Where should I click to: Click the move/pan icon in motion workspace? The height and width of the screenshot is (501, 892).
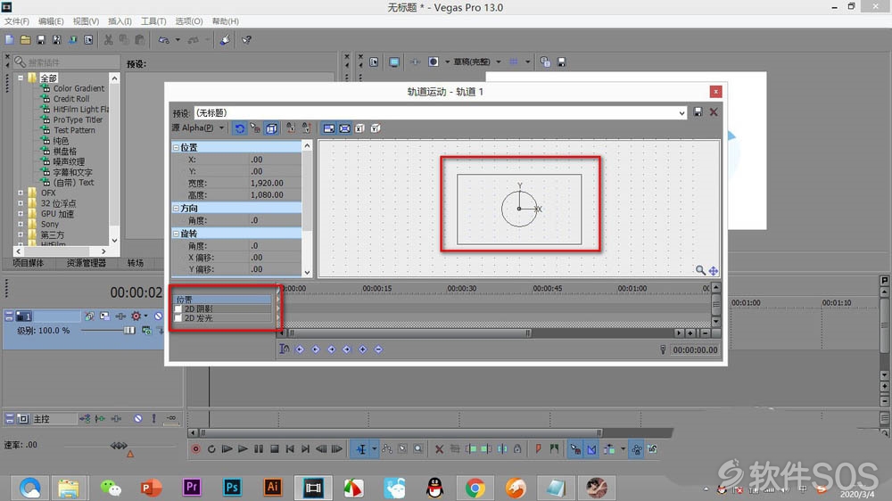pyautogui.click(x=713, y=271)
